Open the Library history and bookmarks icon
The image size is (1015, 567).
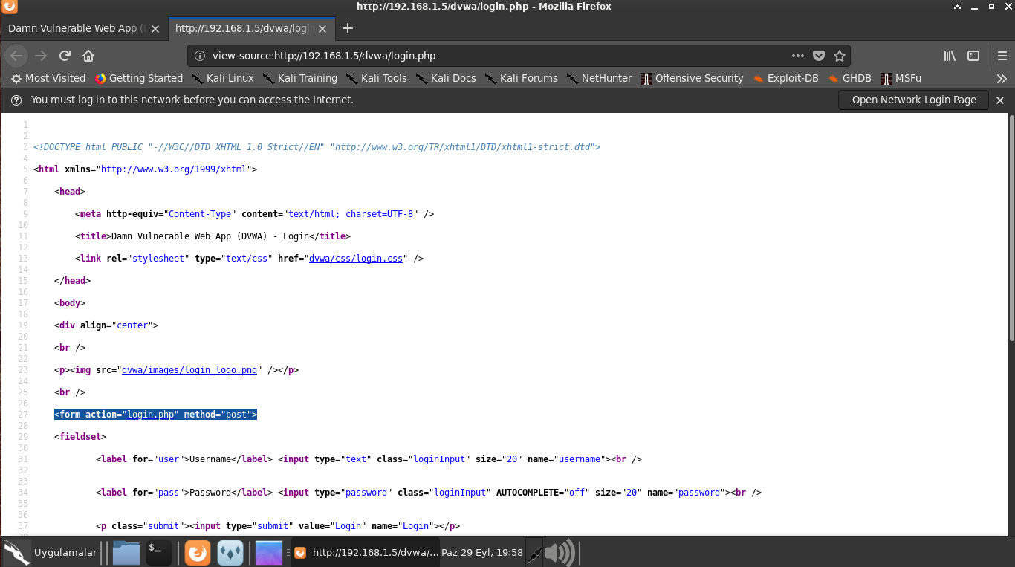coord(950,56)
